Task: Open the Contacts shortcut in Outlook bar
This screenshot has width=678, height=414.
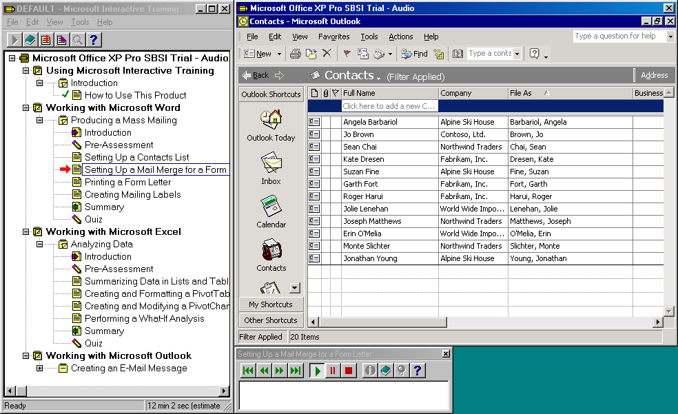Action: point(271,255)
